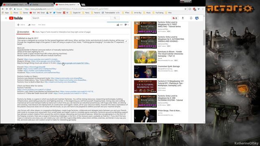Open the Facebook page link

coord(43,73)
